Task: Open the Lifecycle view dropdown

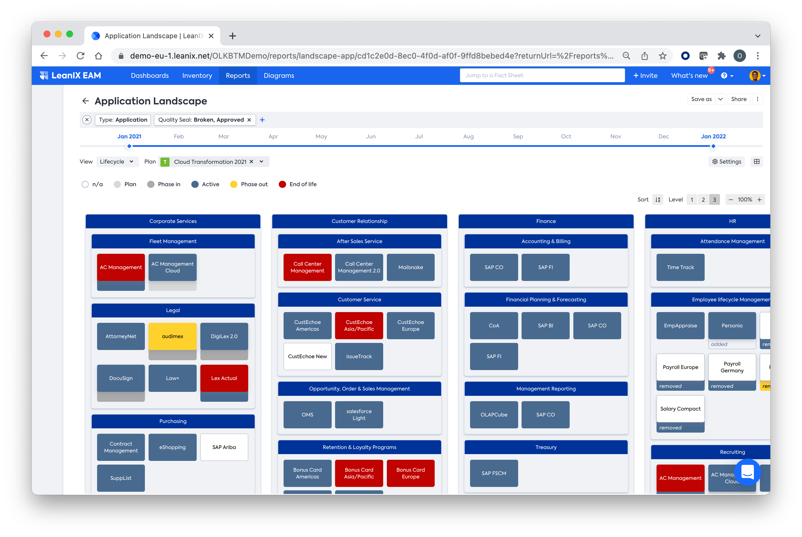Action: pos(116,161)
